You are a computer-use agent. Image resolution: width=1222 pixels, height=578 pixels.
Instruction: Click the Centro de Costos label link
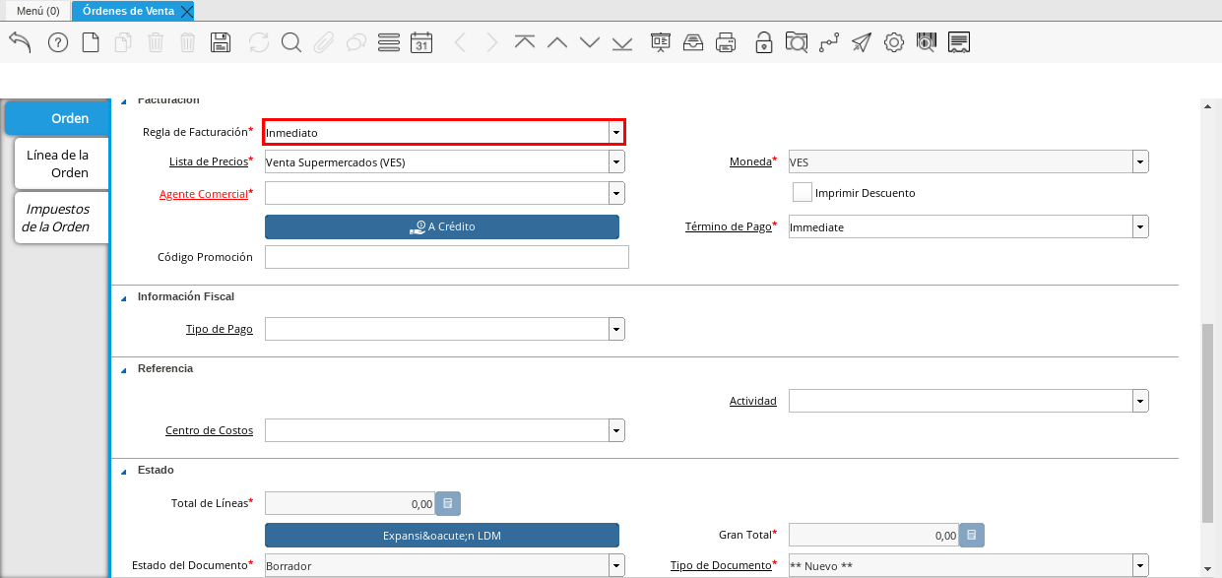tap(210, 430)
